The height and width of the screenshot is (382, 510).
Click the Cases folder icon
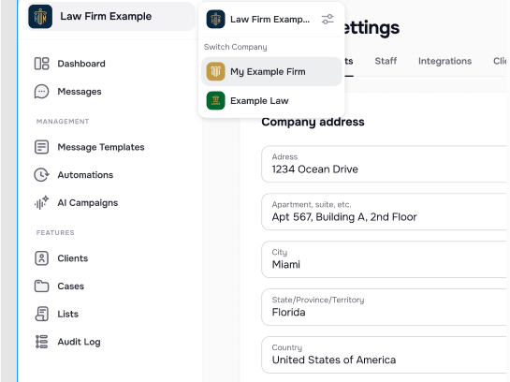41,286
